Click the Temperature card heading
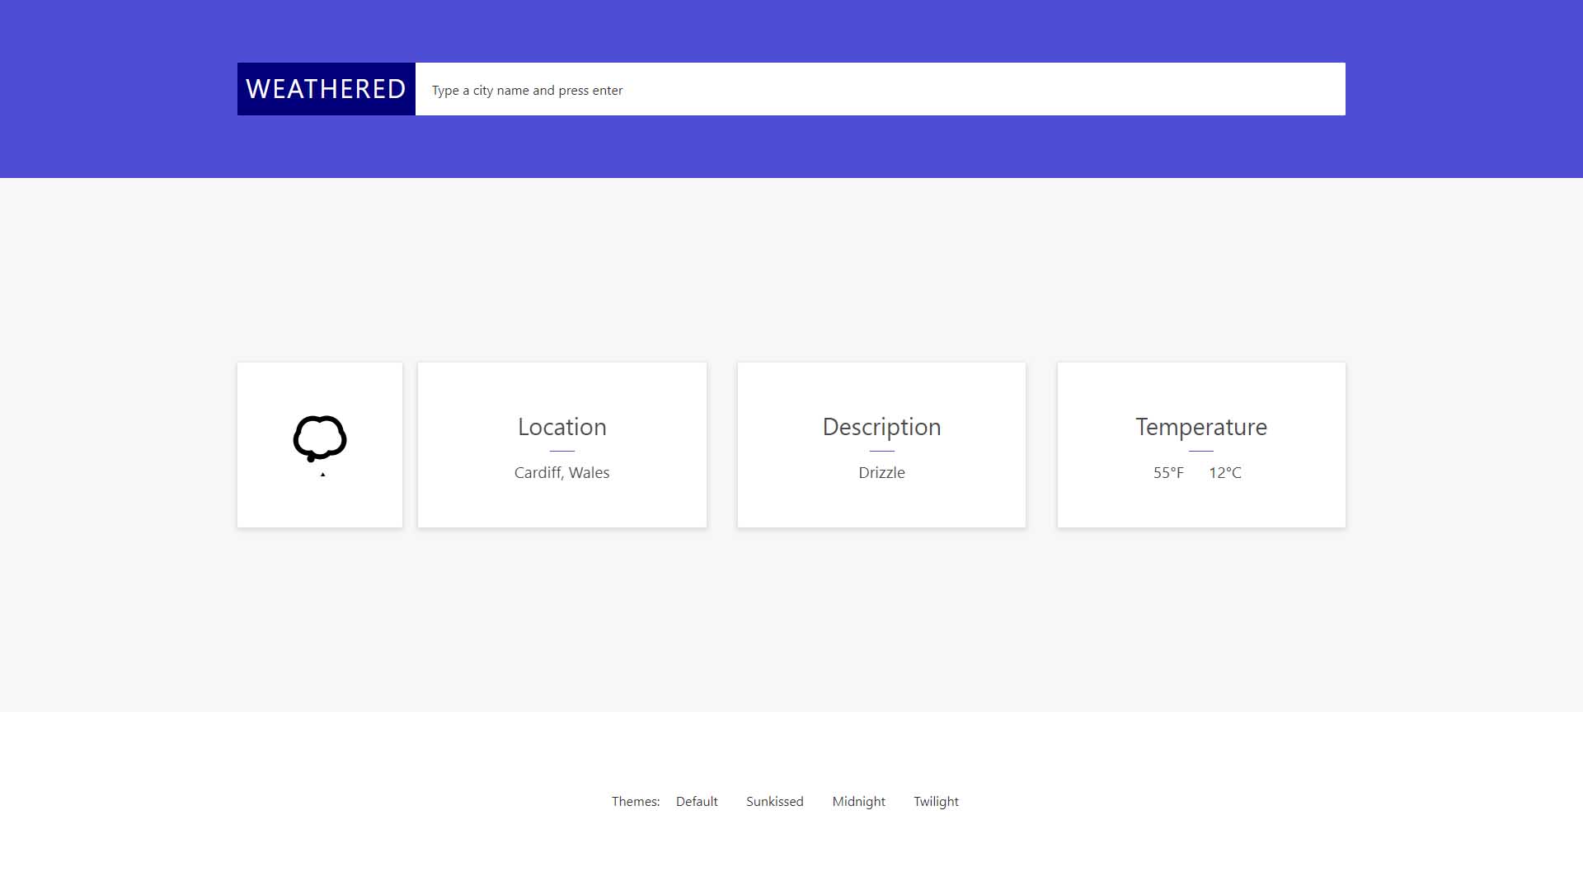Image resolution: width=1583 pixels, height=890 pixels. pos(1201,427)
